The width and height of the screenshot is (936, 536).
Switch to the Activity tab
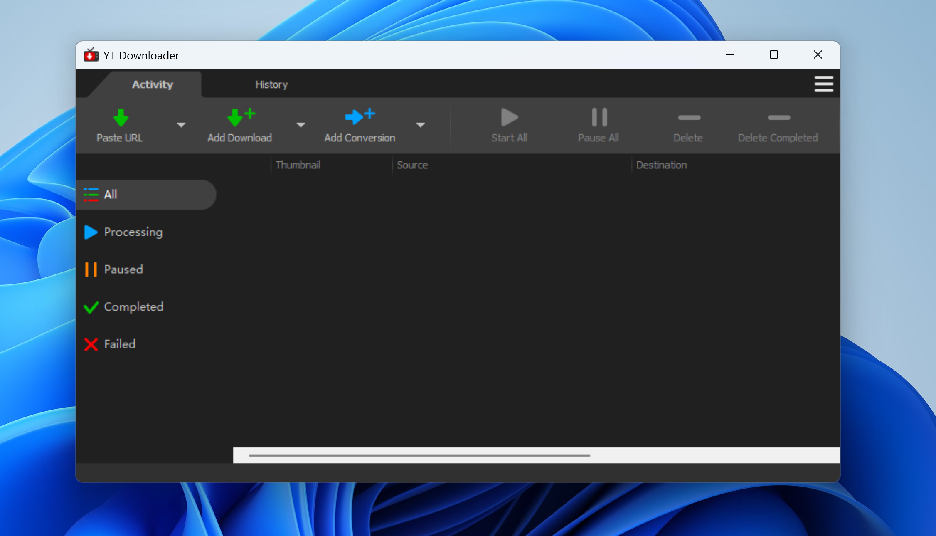[152, 84]
